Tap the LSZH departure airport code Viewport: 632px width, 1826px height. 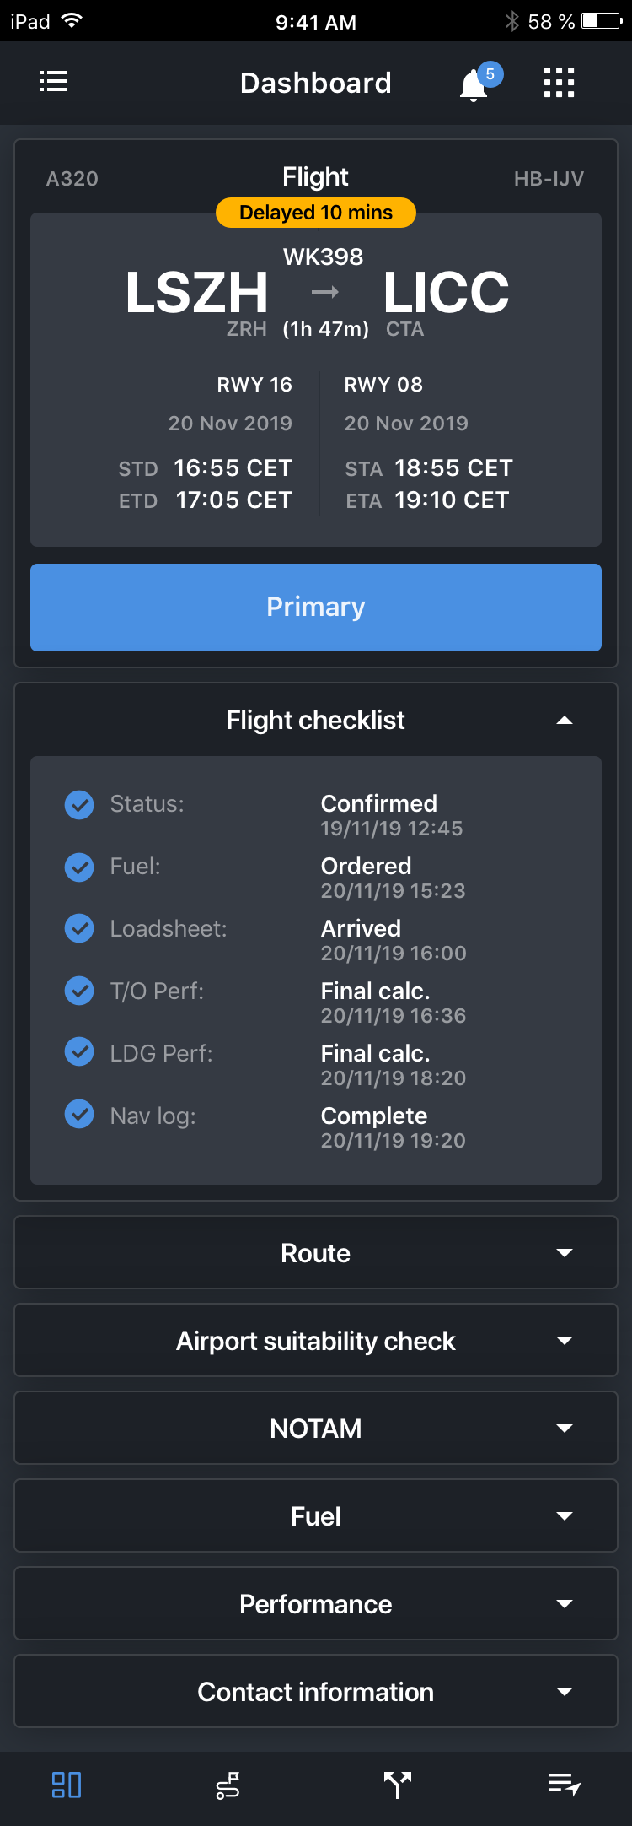(196, 293)
